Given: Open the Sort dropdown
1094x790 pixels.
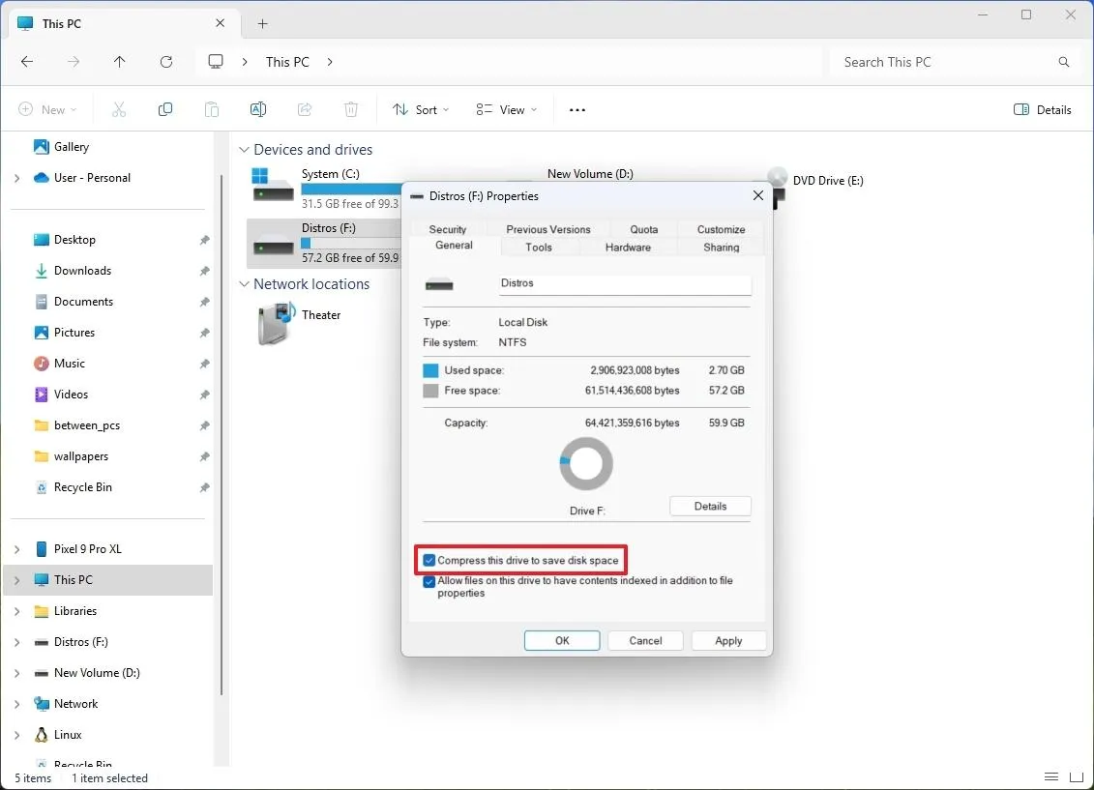Looking at the screenshot, I should [421, 109].
